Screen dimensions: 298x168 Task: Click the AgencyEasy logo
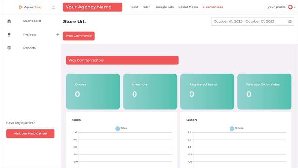pyautogui.click(x=30, y=7)
